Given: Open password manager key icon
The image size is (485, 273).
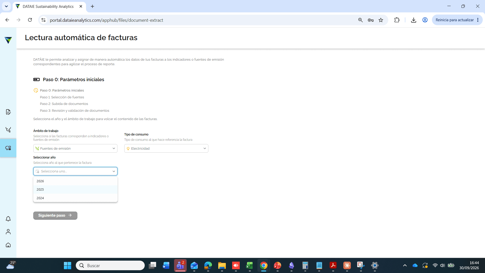Looking at the screenshot, I should (x=371, y=20).
